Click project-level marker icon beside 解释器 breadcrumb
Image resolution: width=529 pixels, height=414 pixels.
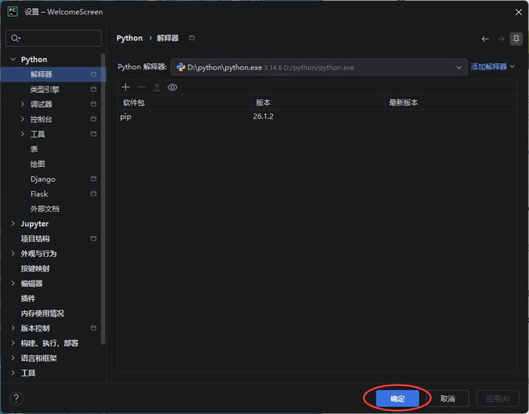click(192, 38)
